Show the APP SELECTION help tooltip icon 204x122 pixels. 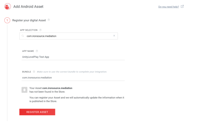point(41,30)
